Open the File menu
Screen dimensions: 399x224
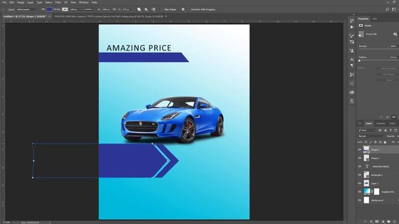coord(4,2)
